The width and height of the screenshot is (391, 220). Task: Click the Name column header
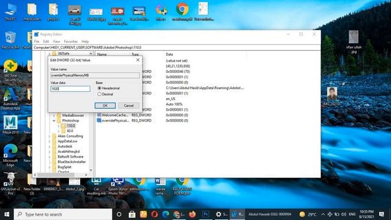pos(102,54)
